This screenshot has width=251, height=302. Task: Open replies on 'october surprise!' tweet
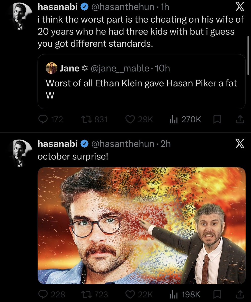point(52,294)
